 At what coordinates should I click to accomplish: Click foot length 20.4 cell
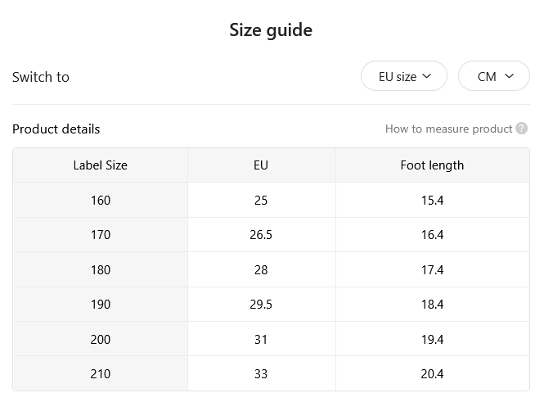432,373
